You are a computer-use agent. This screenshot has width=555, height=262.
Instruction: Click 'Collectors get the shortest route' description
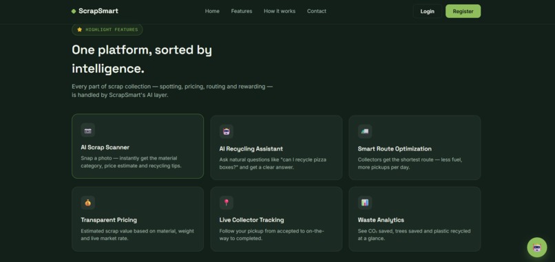410,164
